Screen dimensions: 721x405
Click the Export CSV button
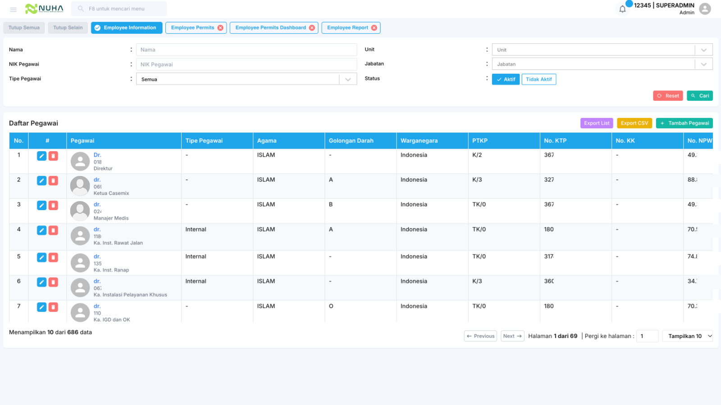coord(634,123)
